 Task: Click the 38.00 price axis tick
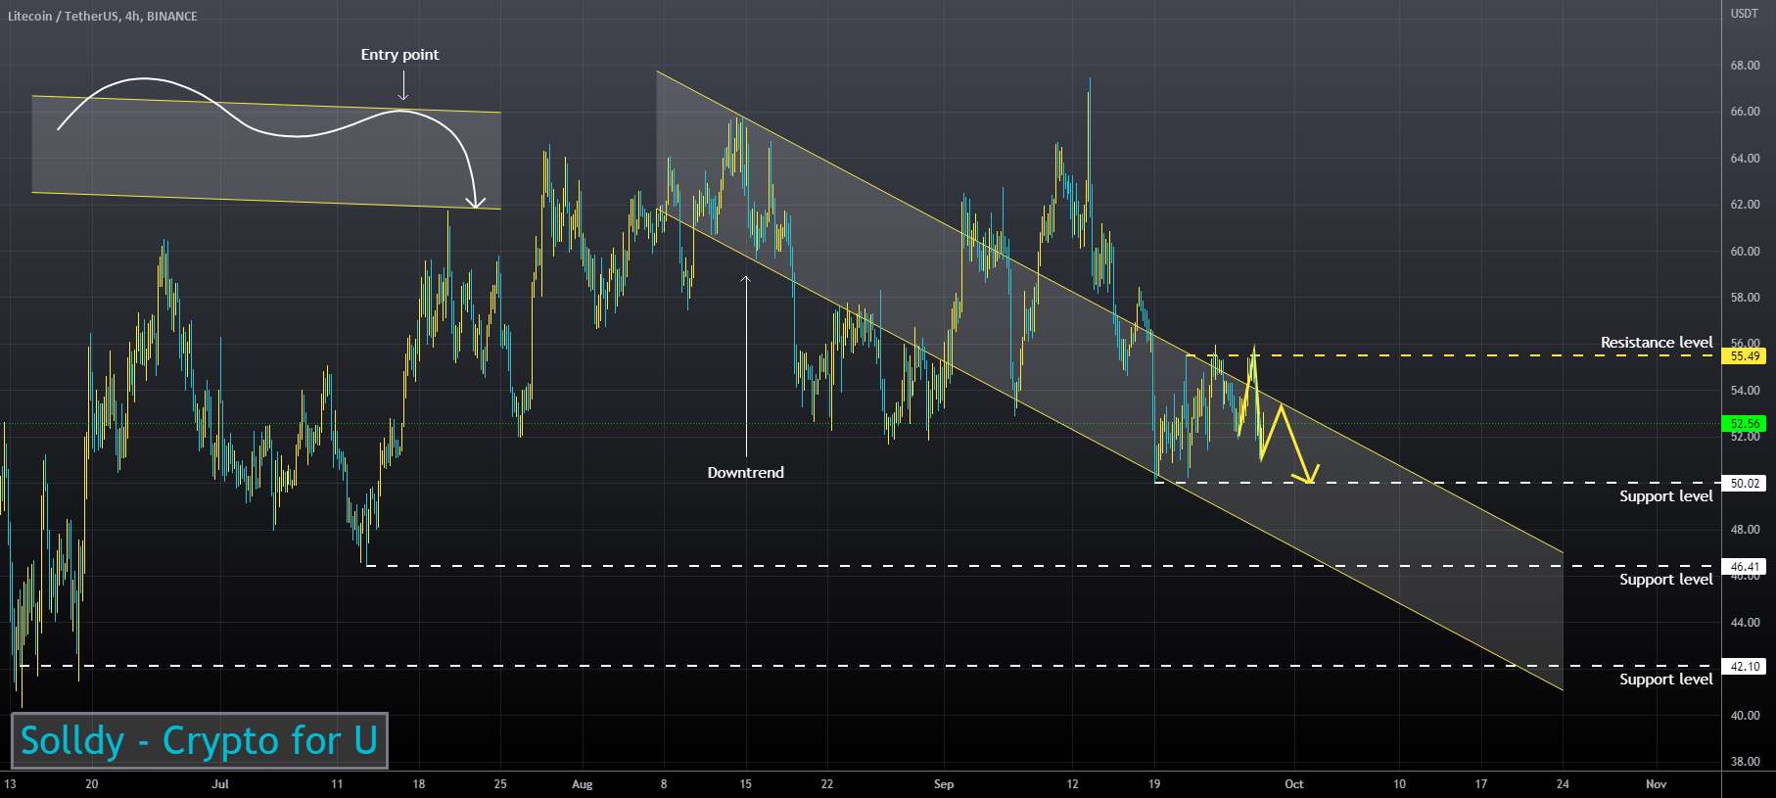pyautogui.click(x=1745, y=762)
